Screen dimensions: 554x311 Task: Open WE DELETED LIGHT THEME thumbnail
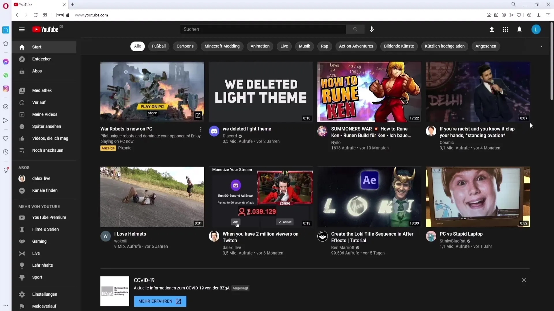[x=261, y=92]
